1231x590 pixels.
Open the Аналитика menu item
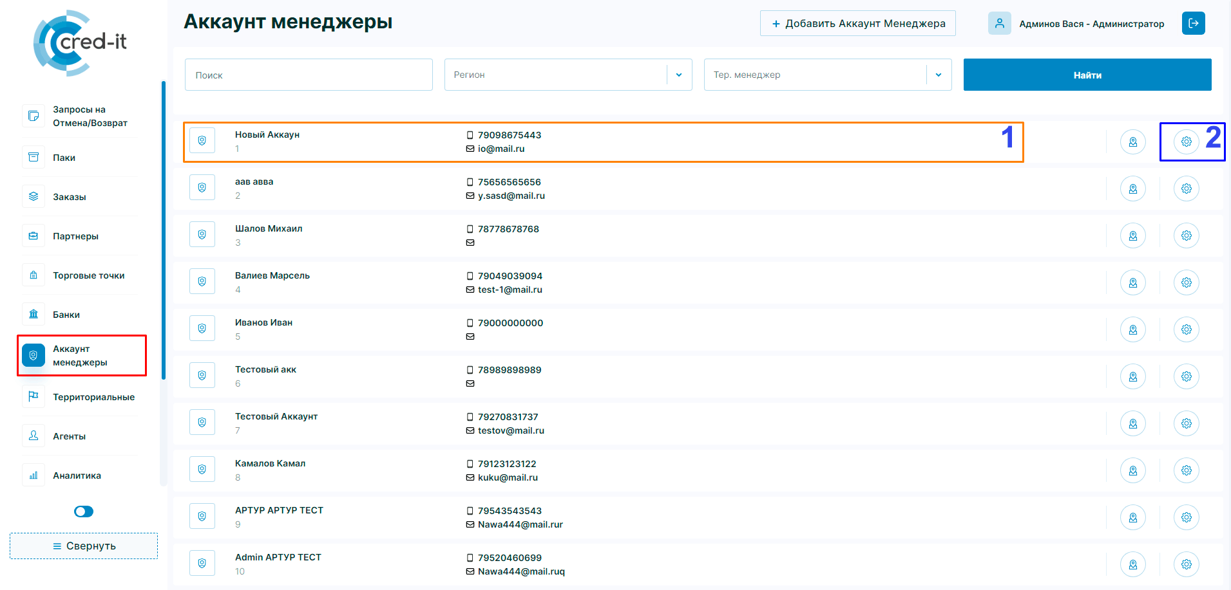click(77, 475)
